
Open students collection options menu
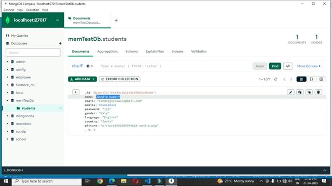point(60,108)
